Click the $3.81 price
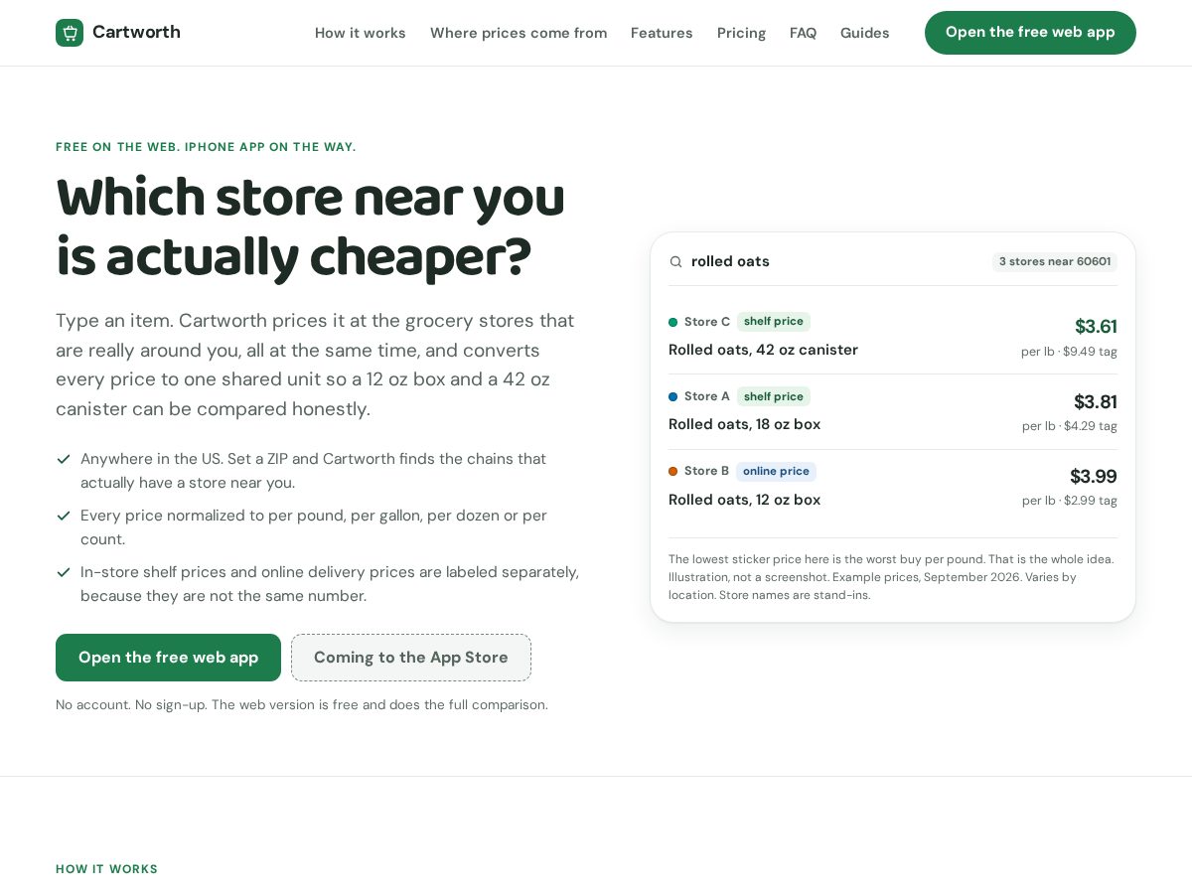 [1096, 401]
